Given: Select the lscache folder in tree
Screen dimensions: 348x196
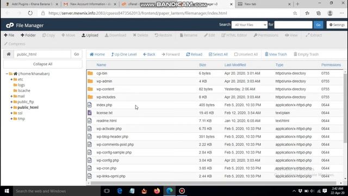Looking at the screenshot, I should 24,90.
